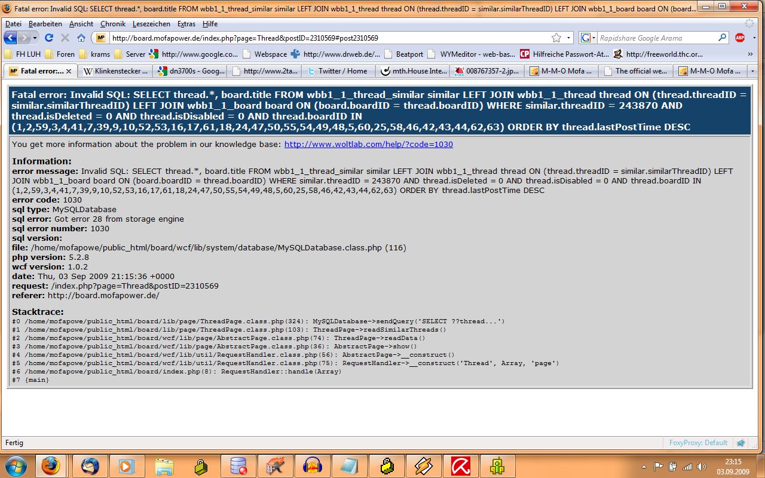Open the woltlab.com help link
765x478 pixels.
coord(368,145)
